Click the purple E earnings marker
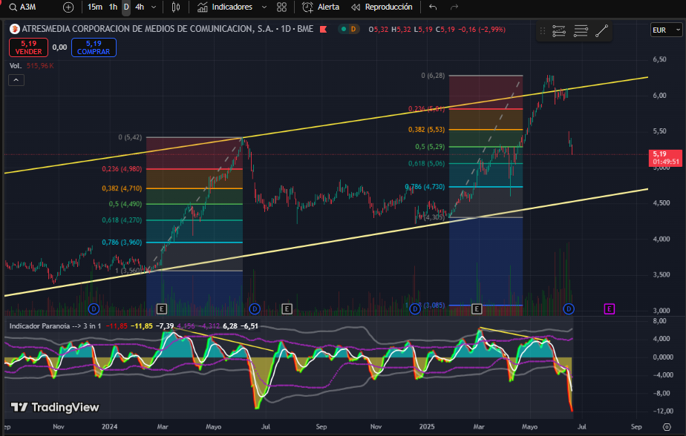Screen dimensions: 686x436 tap(610, 308)
